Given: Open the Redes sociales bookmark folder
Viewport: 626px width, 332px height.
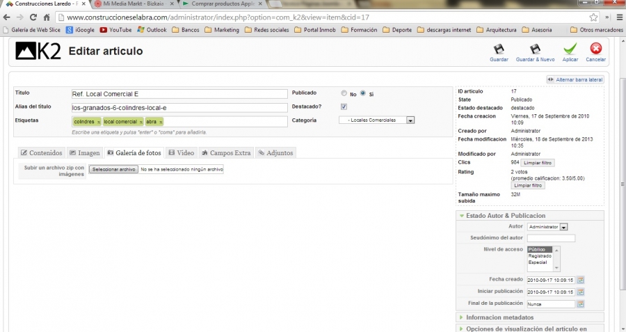Looking at the screenshot, I should [x=266, y=30].
